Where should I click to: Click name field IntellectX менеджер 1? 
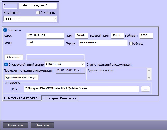click(38, 6)
